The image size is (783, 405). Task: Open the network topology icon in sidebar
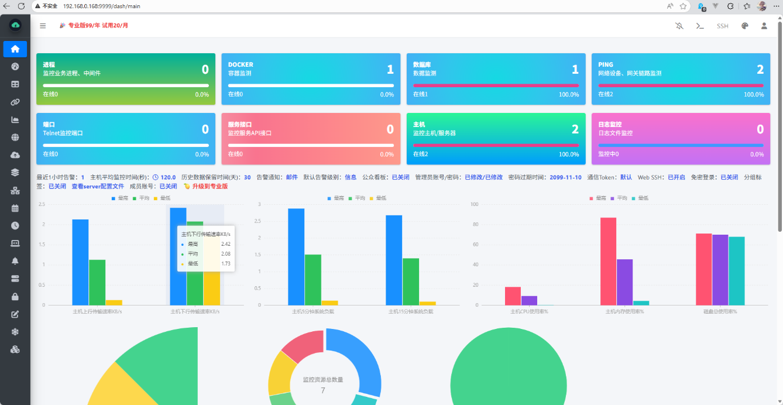15,191
